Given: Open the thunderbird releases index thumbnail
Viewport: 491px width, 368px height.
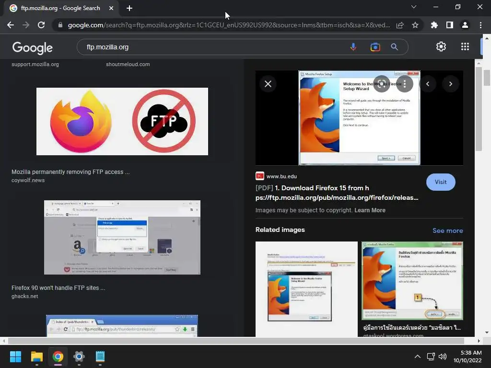Looking at the screenshot, I should (122, 326).
